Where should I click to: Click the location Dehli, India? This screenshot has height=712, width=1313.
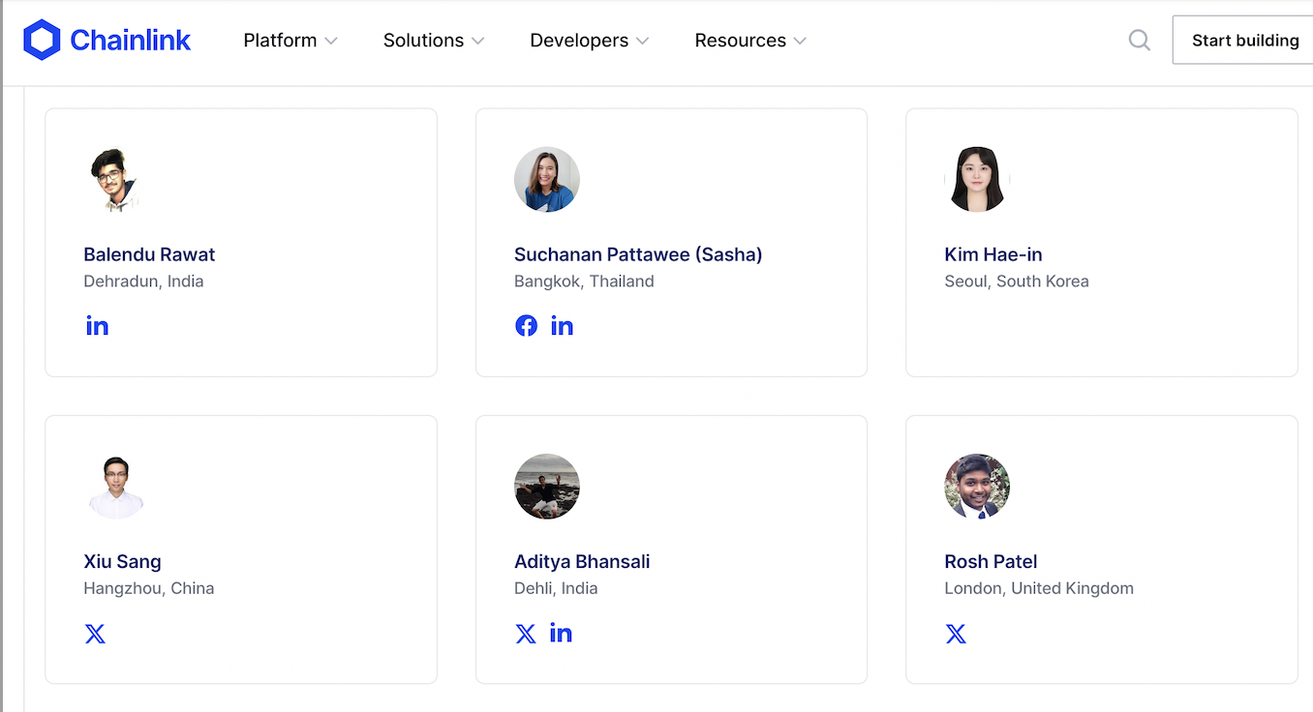pos(556,588)
